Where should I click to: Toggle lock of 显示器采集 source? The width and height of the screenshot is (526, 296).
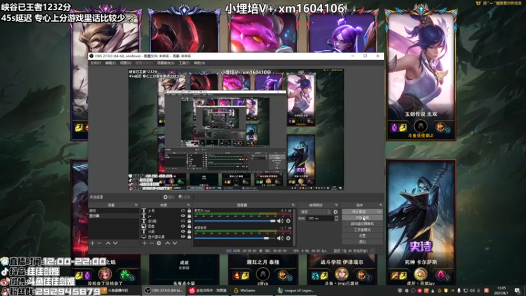point(189,237)
